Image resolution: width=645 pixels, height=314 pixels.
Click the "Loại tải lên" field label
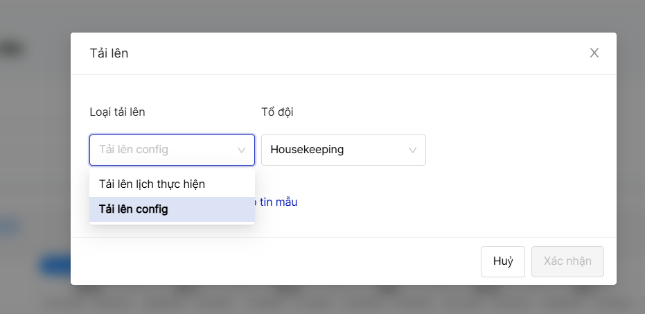pyautogui.click(x=117, y=112)
